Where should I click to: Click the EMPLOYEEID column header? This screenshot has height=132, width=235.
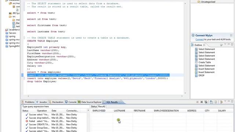[99, 111]
